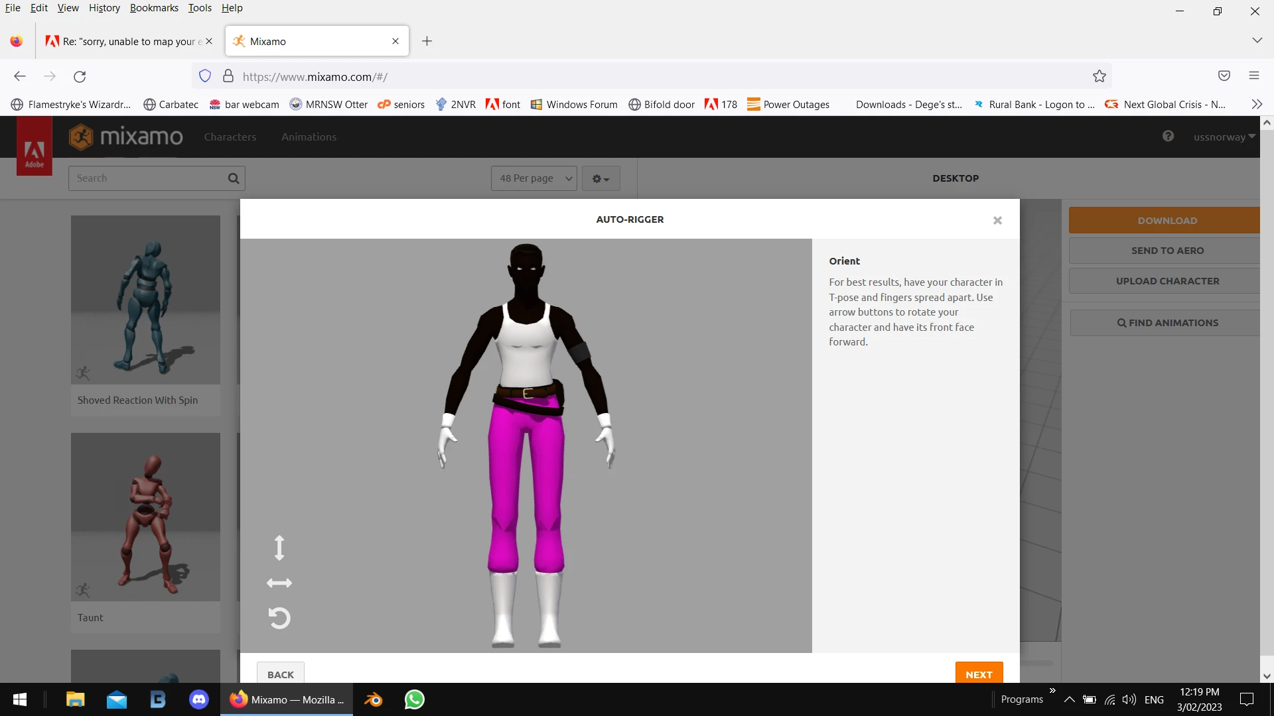Open the Firefox hamburger menu
Screen dimensions: 1274x716
[x=1253, y=76]
